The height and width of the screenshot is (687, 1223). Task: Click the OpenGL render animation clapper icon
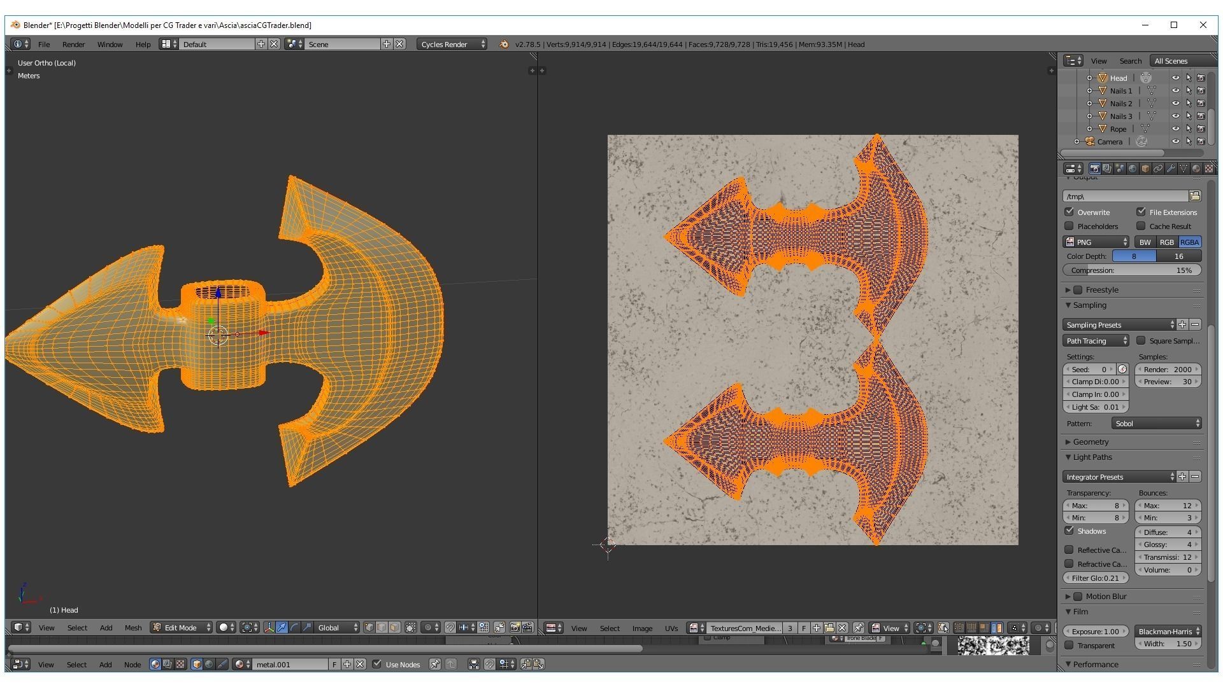click(x=527, y=627)
